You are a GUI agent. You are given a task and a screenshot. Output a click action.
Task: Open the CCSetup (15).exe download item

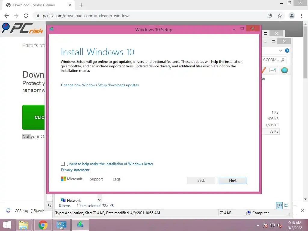(x=25, y=211)
